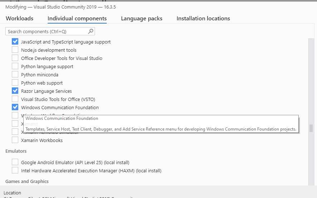Click the Windows Communication Foundation label text
This screenshot has height=198, width=317.
click(x=60, y=107)
